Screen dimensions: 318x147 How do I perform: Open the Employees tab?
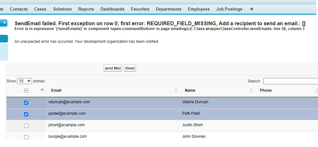coord(199,9)
